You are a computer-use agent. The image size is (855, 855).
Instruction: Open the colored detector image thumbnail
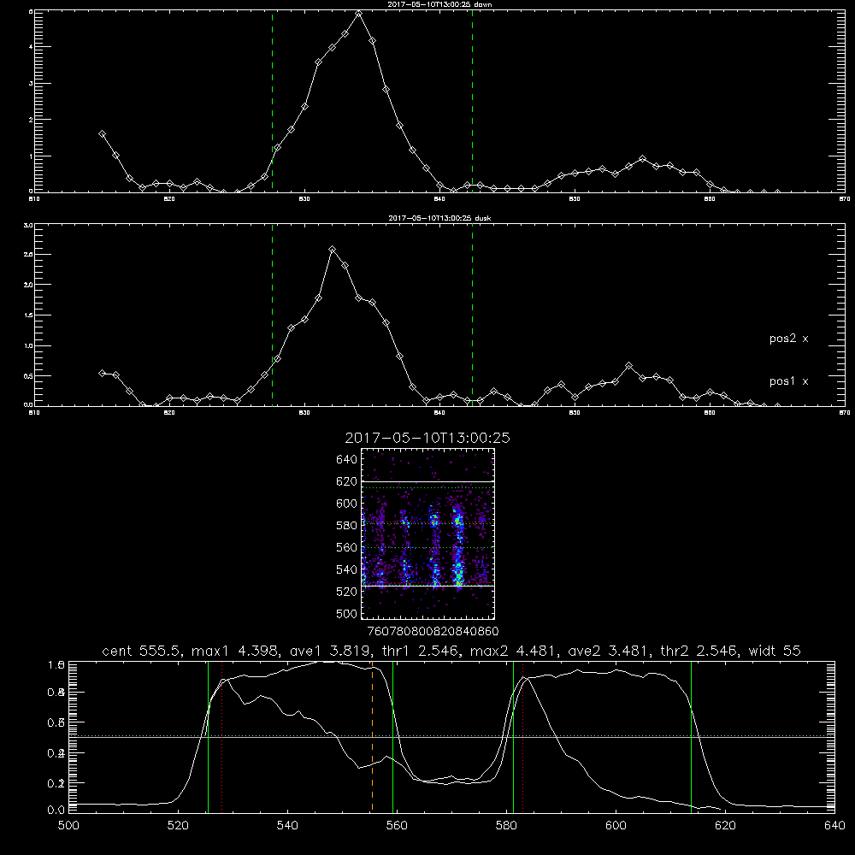[x=427, y=534]
